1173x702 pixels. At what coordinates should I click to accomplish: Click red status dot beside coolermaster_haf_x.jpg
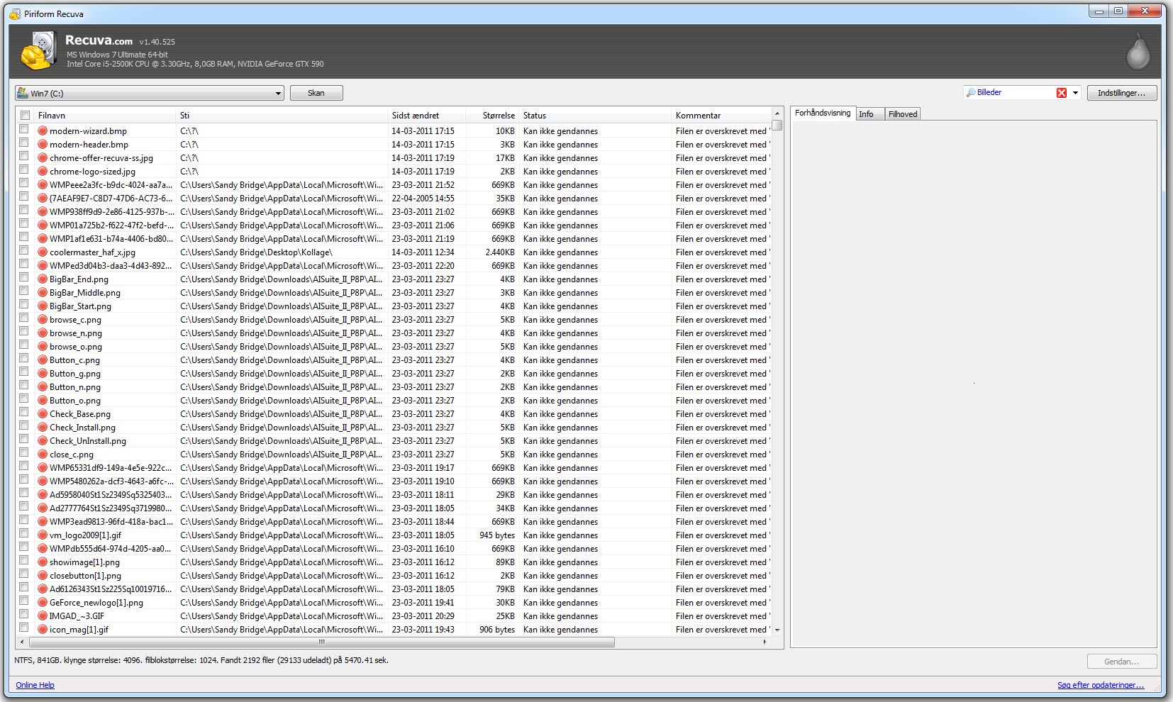[x=43, y=252]
